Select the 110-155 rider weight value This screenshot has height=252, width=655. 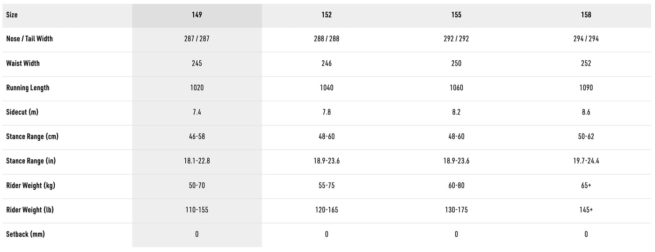click(x=197, y=210)
